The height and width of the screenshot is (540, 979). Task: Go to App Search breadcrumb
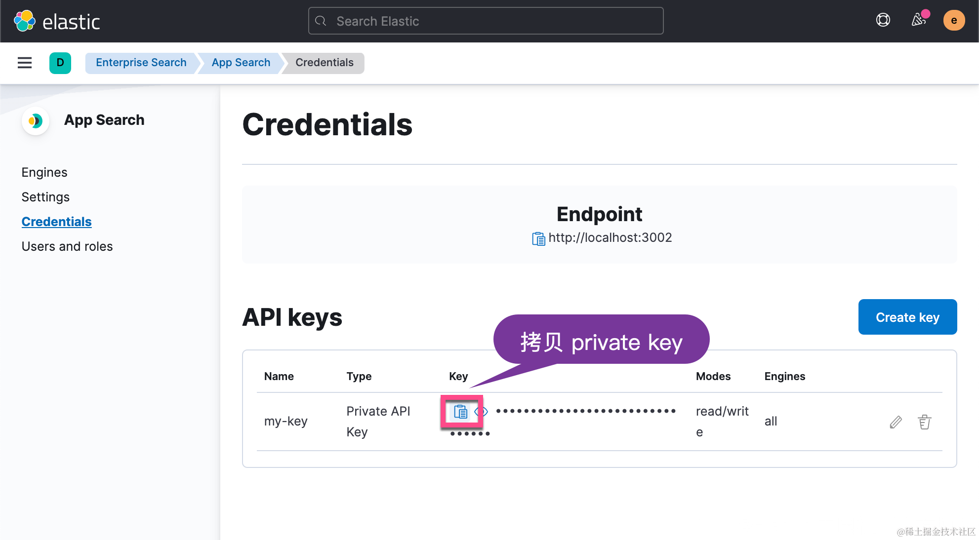click(x=241, y=63)
